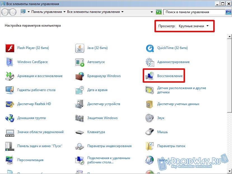Open the Администрирование link
Viewport: 232px width, 174px height.
click(173, 62)
